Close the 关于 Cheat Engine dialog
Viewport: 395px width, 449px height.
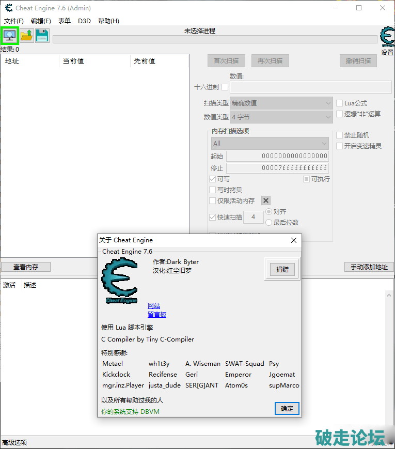tap(294, 240)
